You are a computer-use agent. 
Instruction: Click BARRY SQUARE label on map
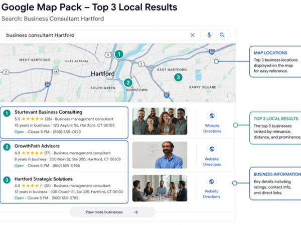(203, 87)
